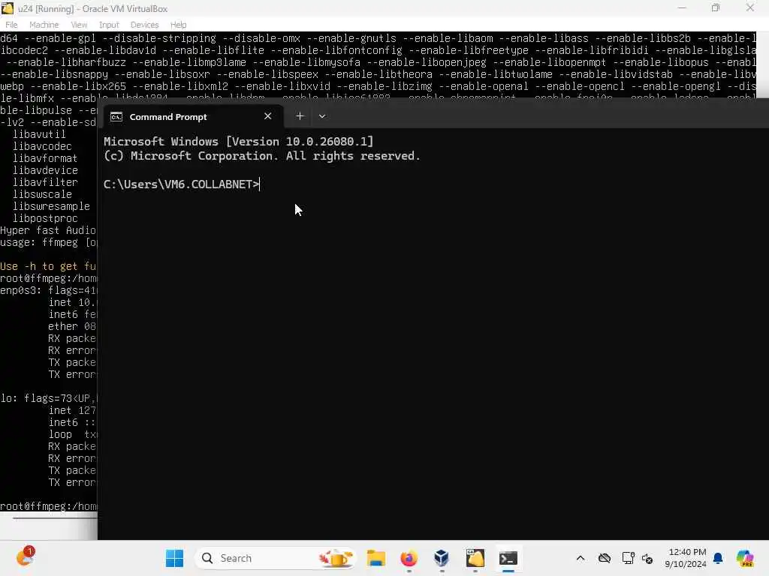Click the Command Prompt tab icon
The image size is (769, 576).
pyautogui.click(x=116, y=116)
